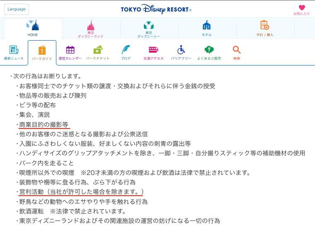The image size is (315, 233).
Task: Open 検索 magnifying glass icon
Action: 237,51
